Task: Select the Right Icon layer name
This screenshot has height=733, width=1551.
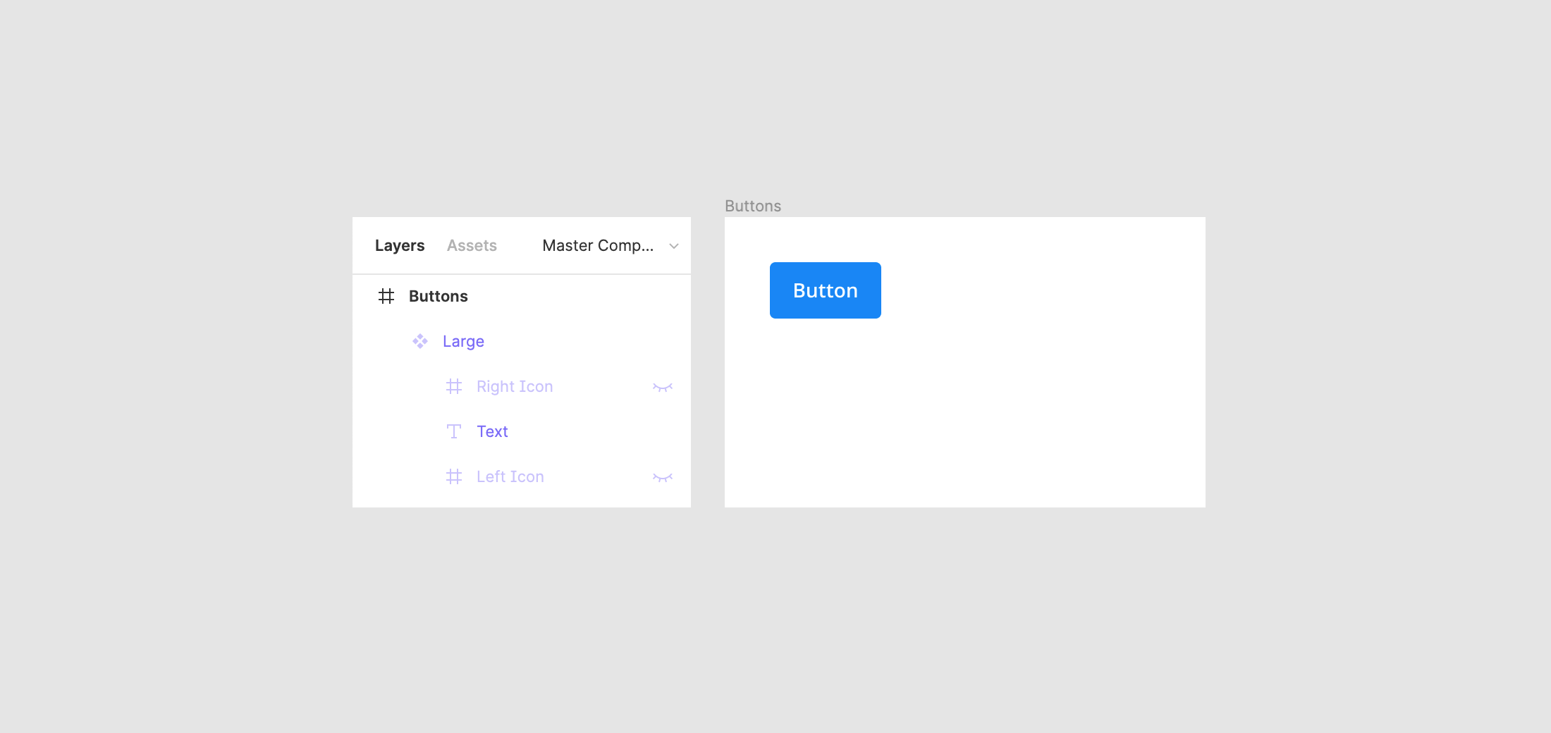Action: (515, 386)
